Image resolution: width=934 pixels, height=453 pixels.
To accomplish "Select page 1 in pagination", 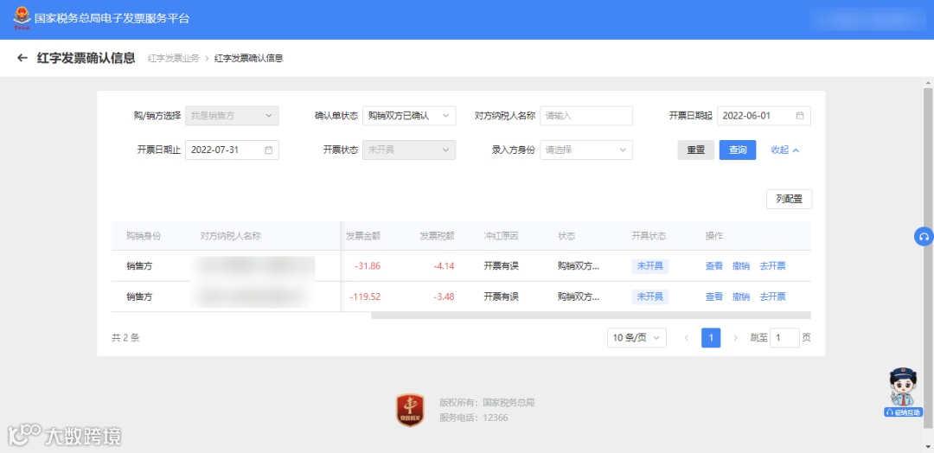I will (711, 338).
